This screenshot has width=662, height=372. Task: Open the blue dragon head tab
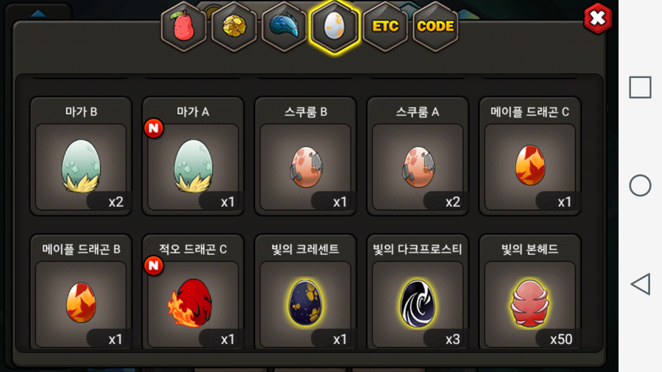pyautogui.click(x=284, y=26)
